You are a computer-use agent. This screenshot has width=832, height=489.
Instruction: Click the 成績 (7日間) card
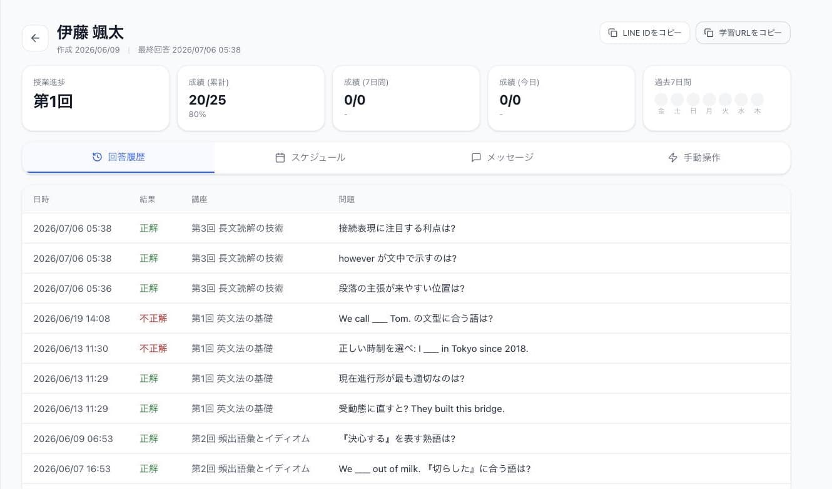(x=406, y=98)
